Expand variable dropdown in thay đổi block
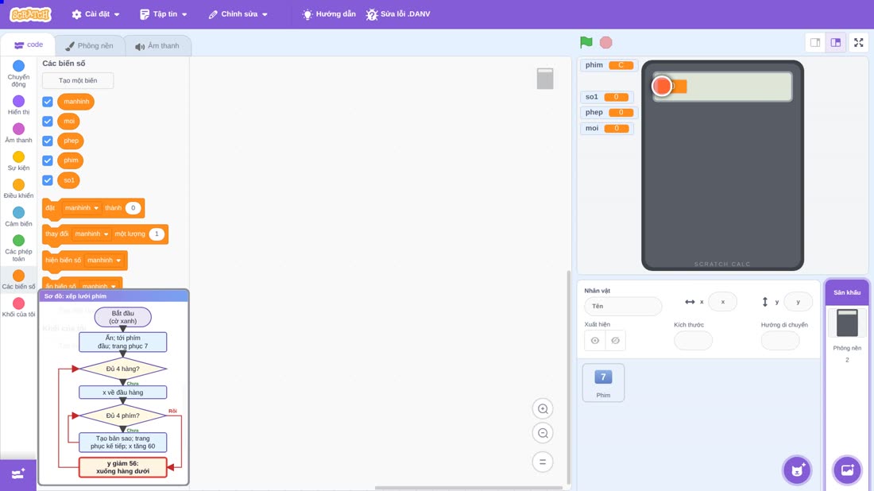The width and height of the screenshot is (874, 491). point(91,234)
